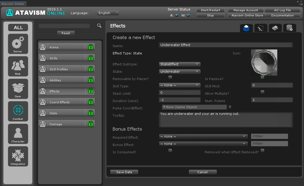Click the search magnifier icon
The height and width of the screenshot is (186, 304).
[99, 26]
